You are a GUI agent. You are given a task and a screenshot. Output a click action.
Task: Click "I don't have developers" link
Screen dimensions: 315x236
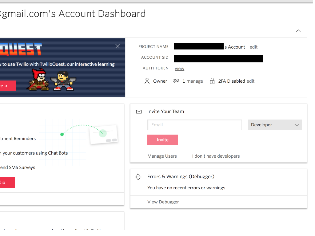(x=216, y=156)
